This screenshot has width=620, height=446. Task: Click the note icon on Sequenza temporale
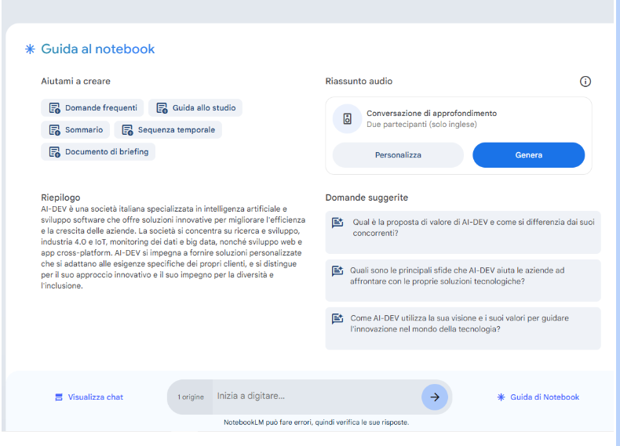click(127, 130)
